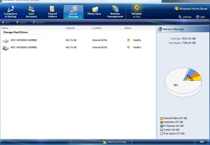Switch to the User Accounts tab
Viewport: 210px width, 145px height.
tap(32, 12)
